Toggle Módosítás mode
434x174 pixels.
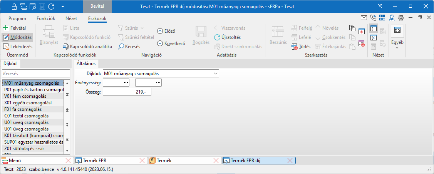(17, 37)
